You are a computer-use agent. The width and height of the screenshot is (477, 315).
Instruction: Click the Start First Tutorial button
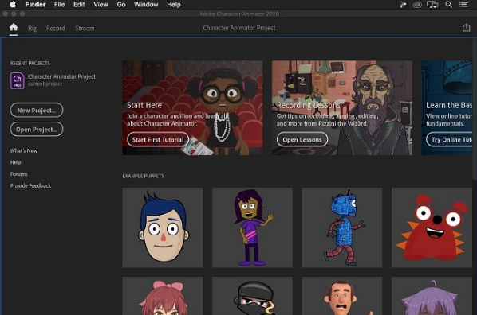(158, 139)
